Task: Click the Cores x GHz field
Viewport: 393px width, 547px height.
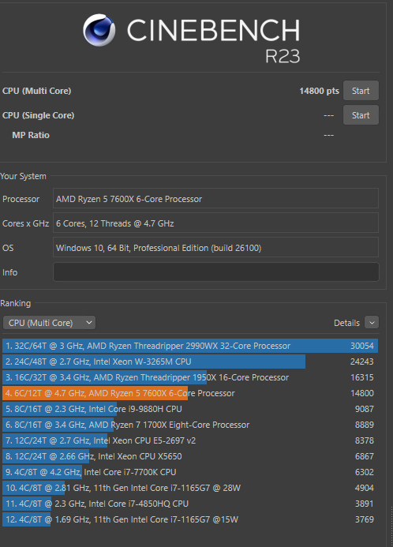Action: (x=215, y=223)
